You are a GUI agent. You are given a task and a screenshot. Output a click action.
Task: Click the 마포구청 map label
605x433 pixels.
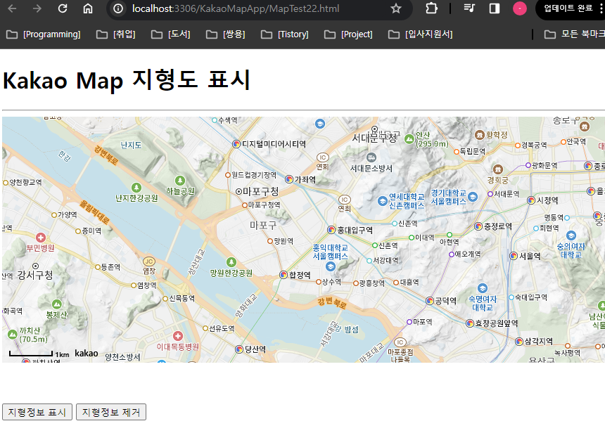point(260,191)
